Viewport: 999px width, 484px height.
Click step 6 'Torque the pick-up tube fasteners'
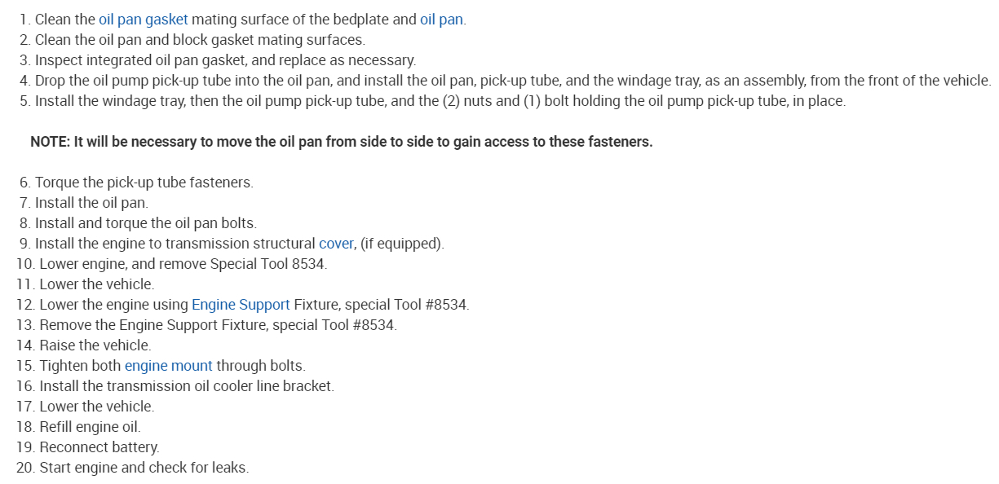144,183
